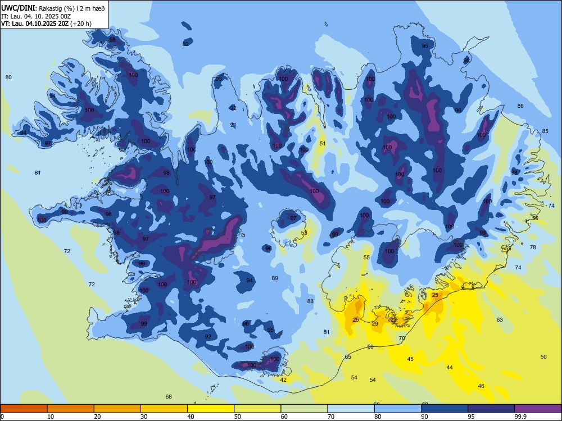Viewport: 562px width, 421px height.
Task: Pick the indigo 95–99.9 legend swatch
Action: coord(491,409)
